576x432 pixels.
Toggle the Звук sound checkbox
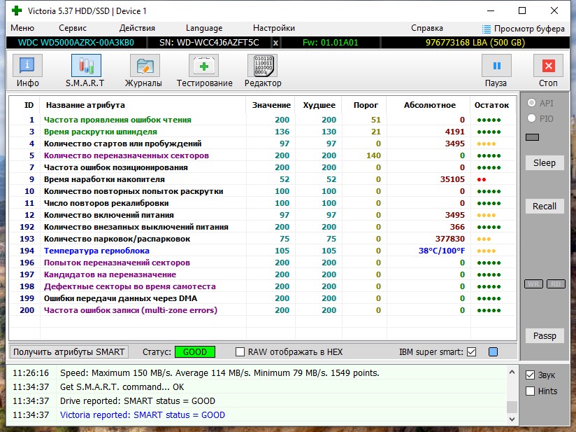point(530,375)
